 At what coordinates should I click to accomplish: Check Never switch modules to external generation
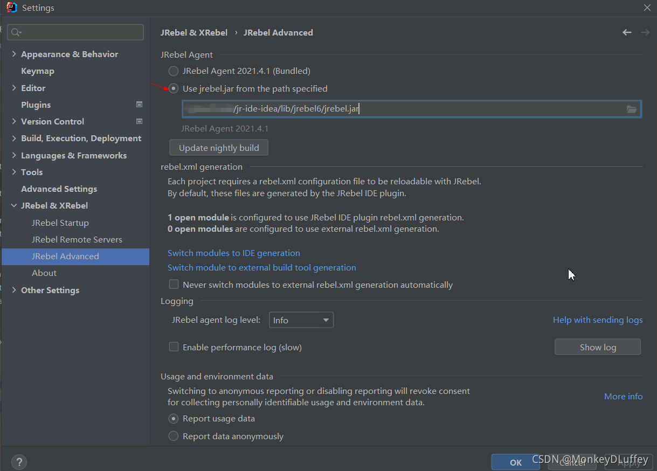click(x=174, y=284)
